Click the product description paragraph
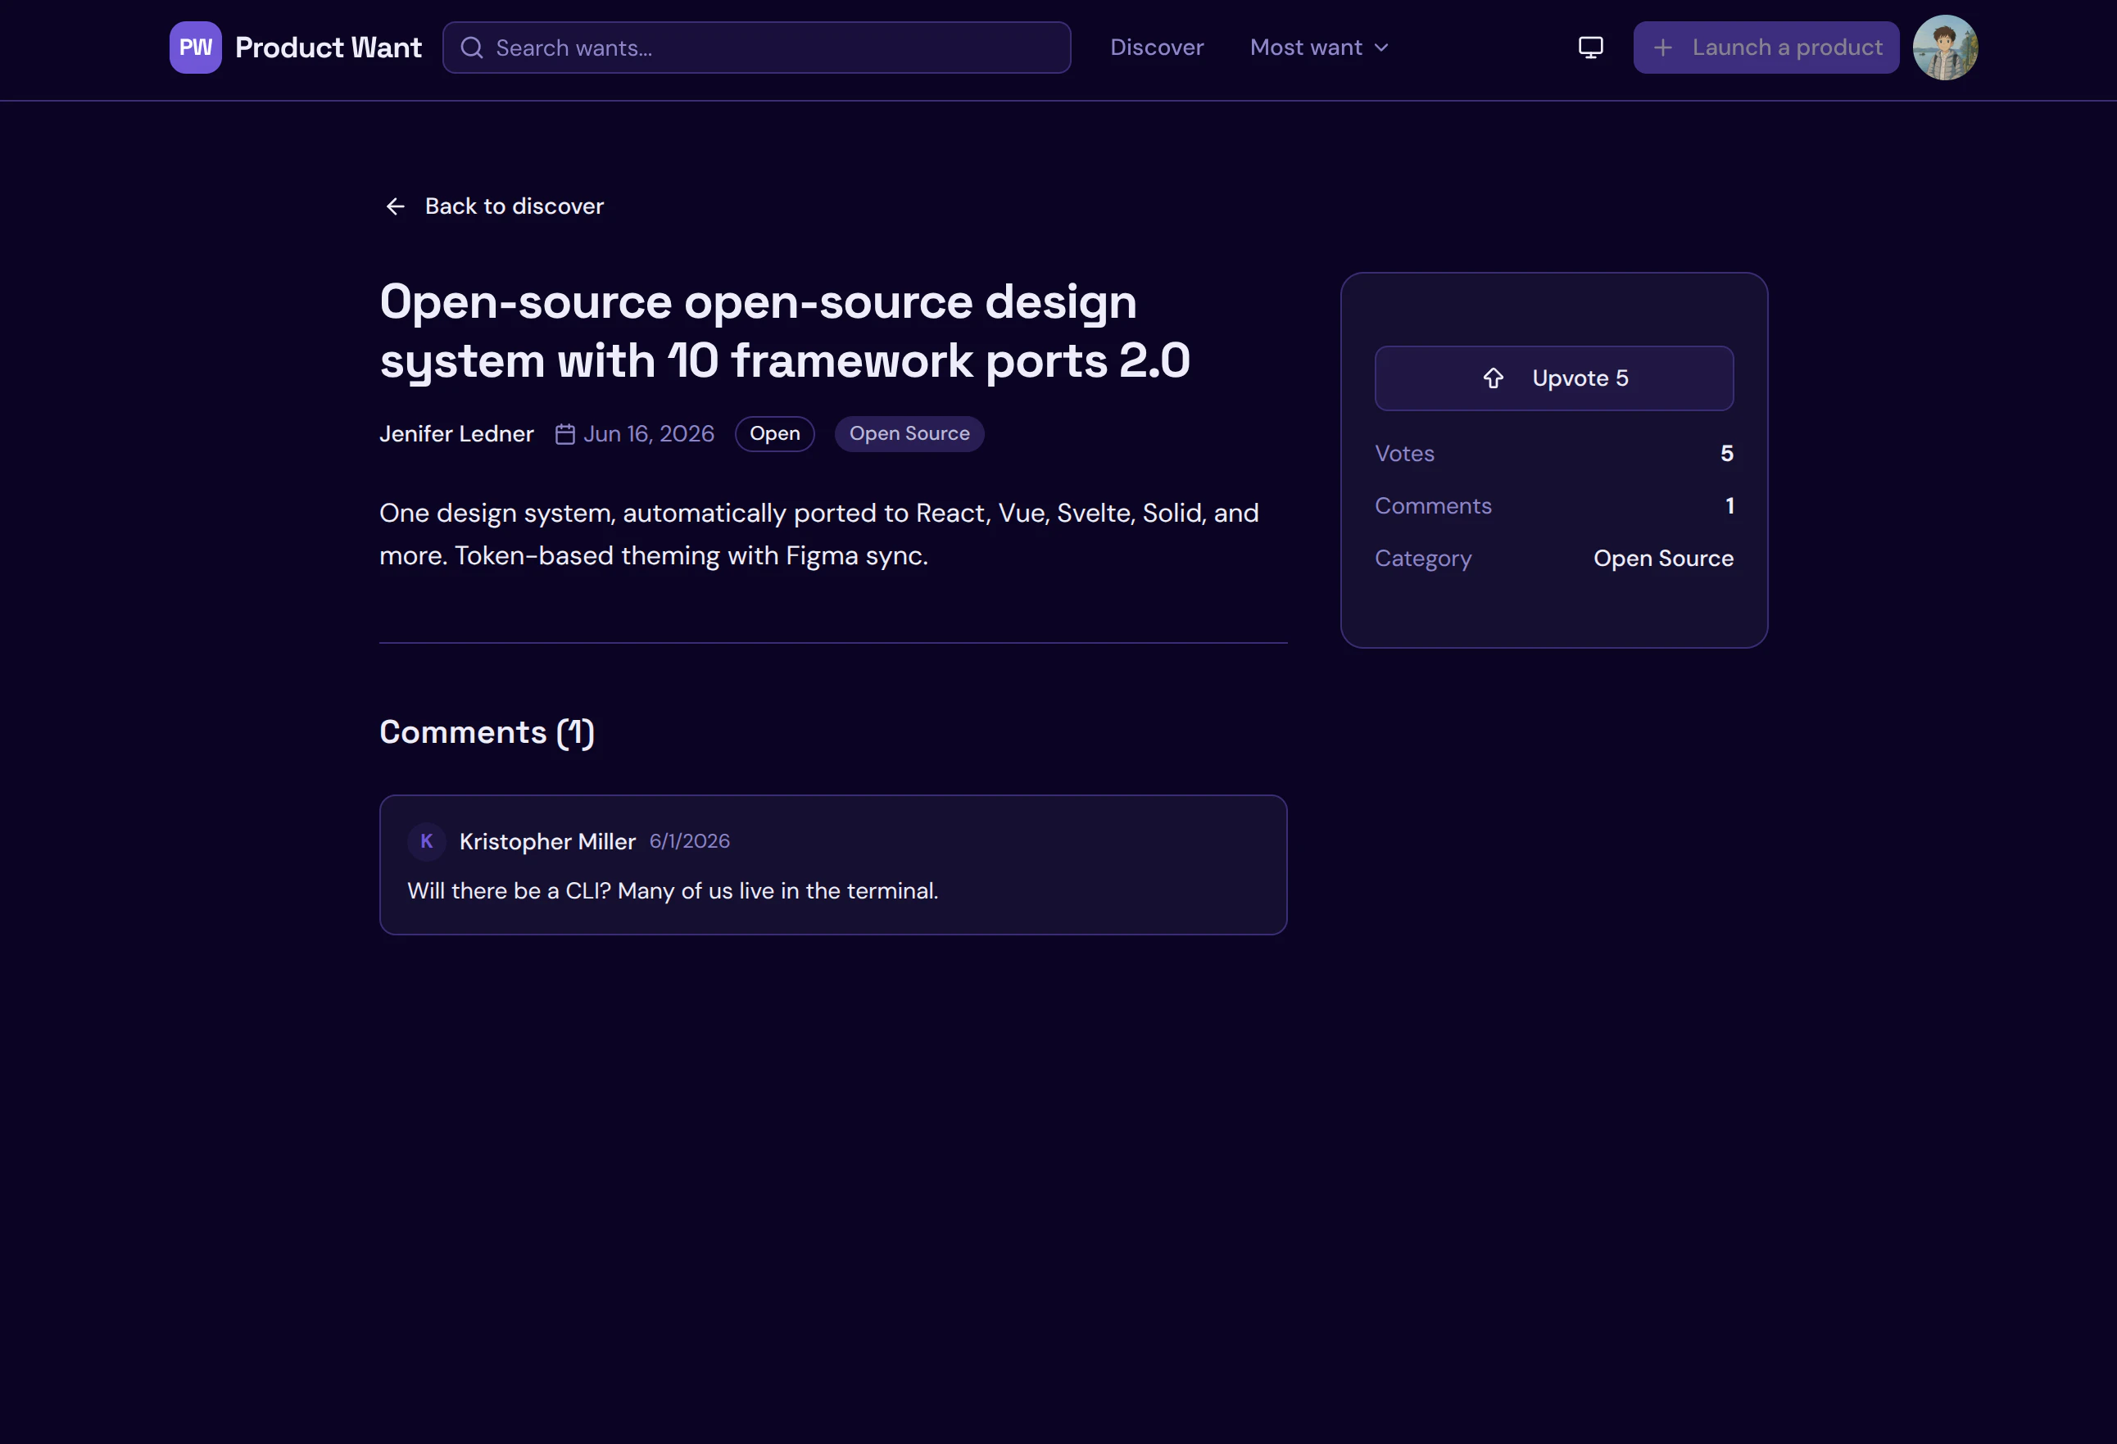 coord(818,535)
